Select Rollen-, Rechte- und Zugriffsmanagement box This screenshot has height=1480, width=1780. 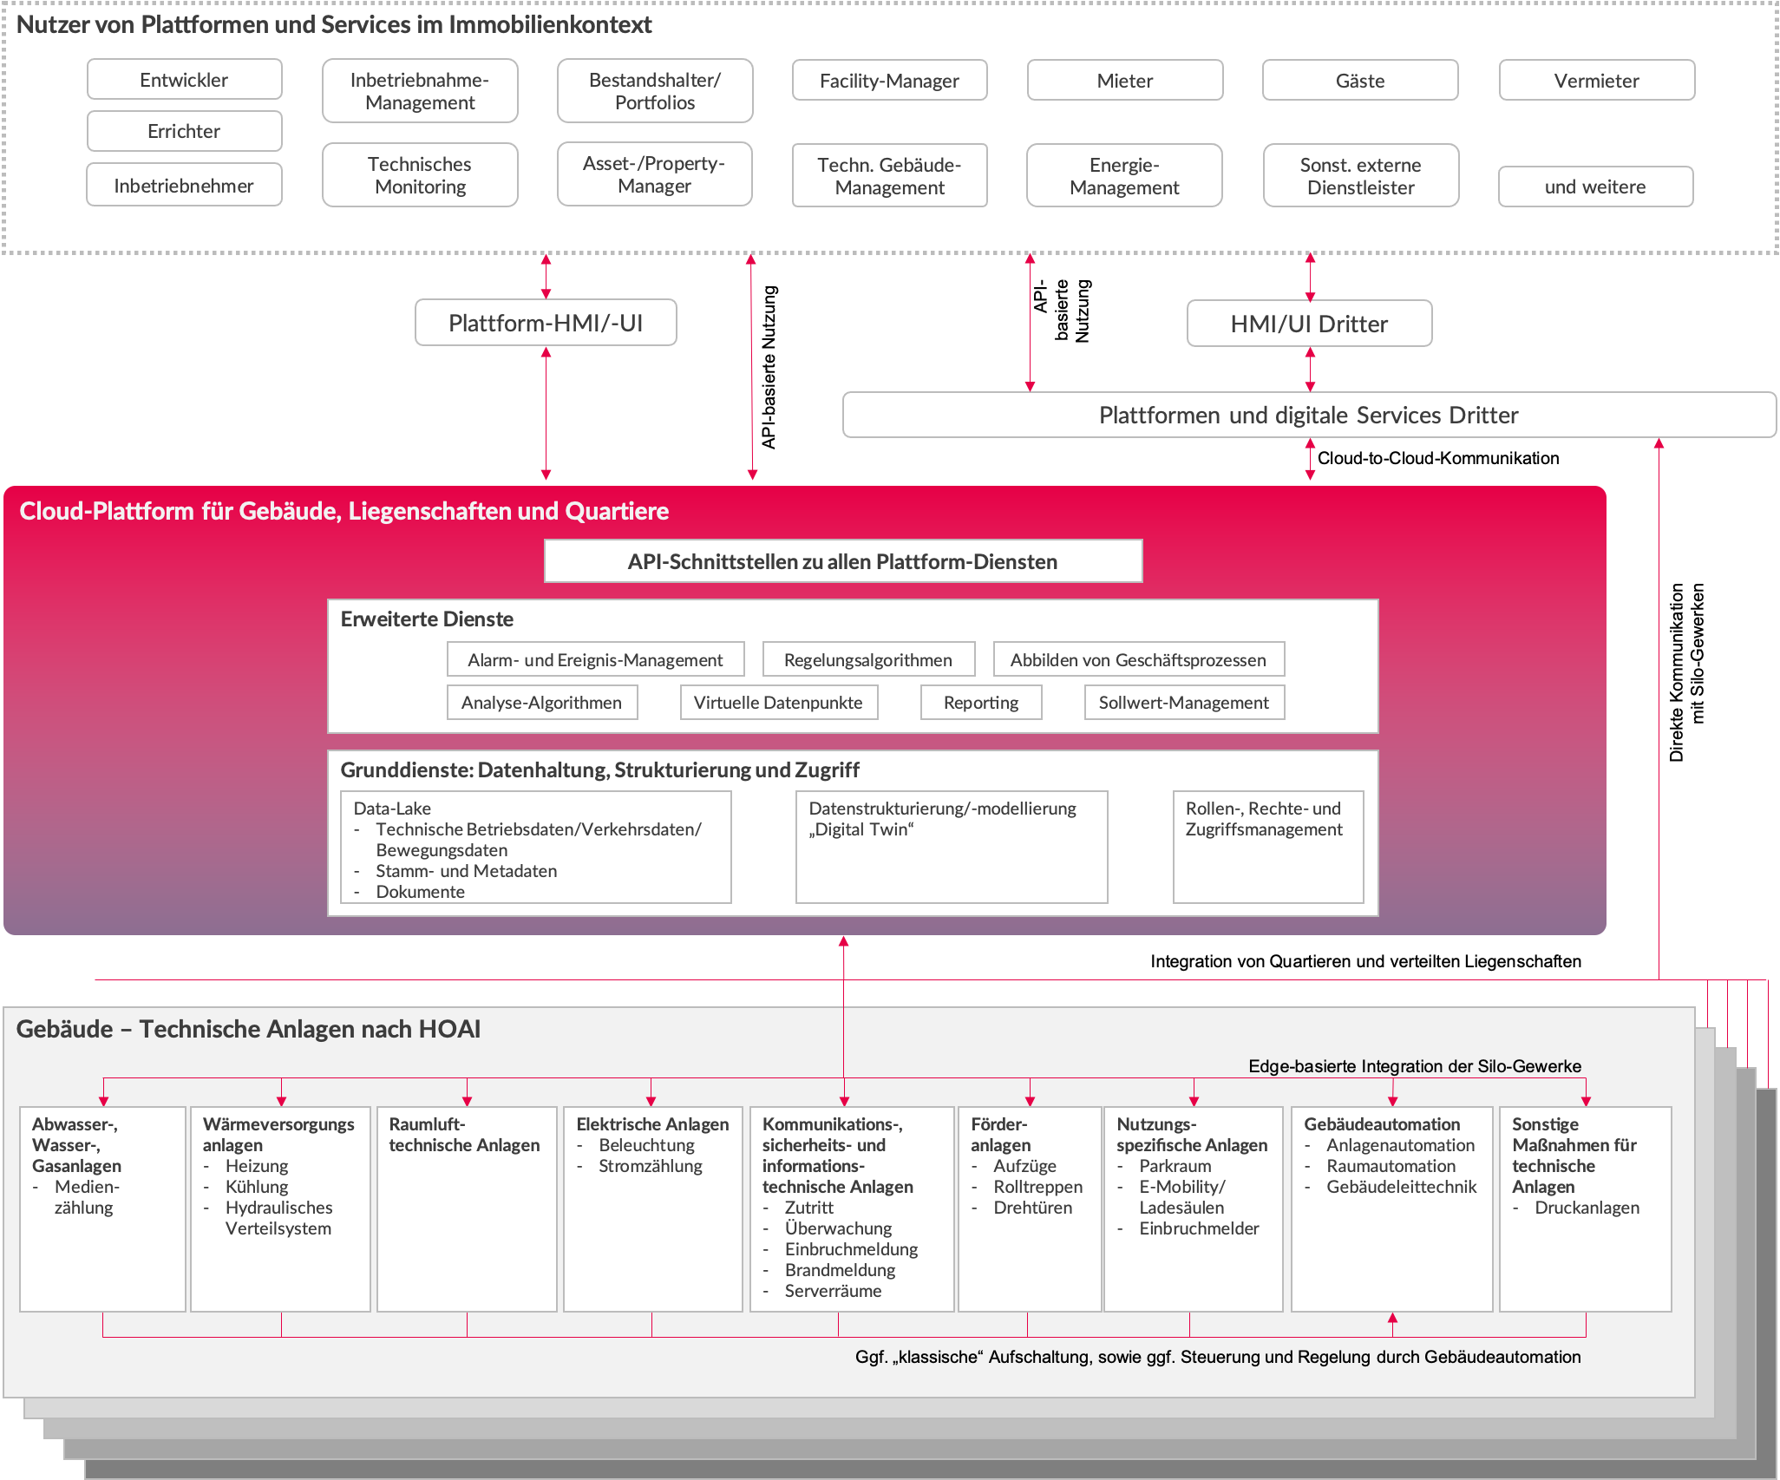1267,848
